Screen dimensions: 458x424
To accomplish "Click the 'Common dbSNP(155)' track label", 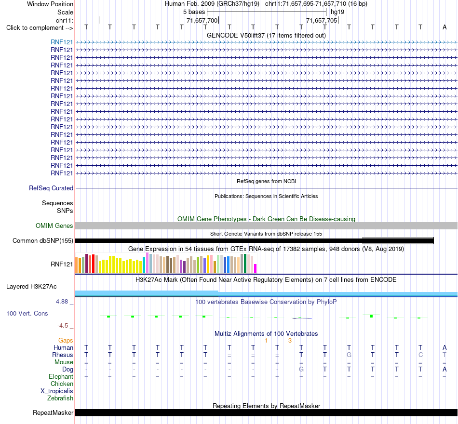I will pyautogui.click(x=42, y=240).
